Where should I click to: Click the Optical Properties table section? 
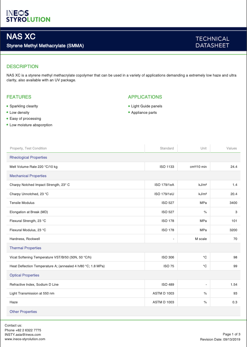pyautogui.click(x=24, y=275)
